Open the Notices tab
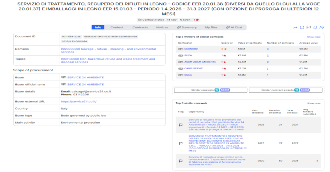Screen dimensions: 330x172 pos(162,28)
